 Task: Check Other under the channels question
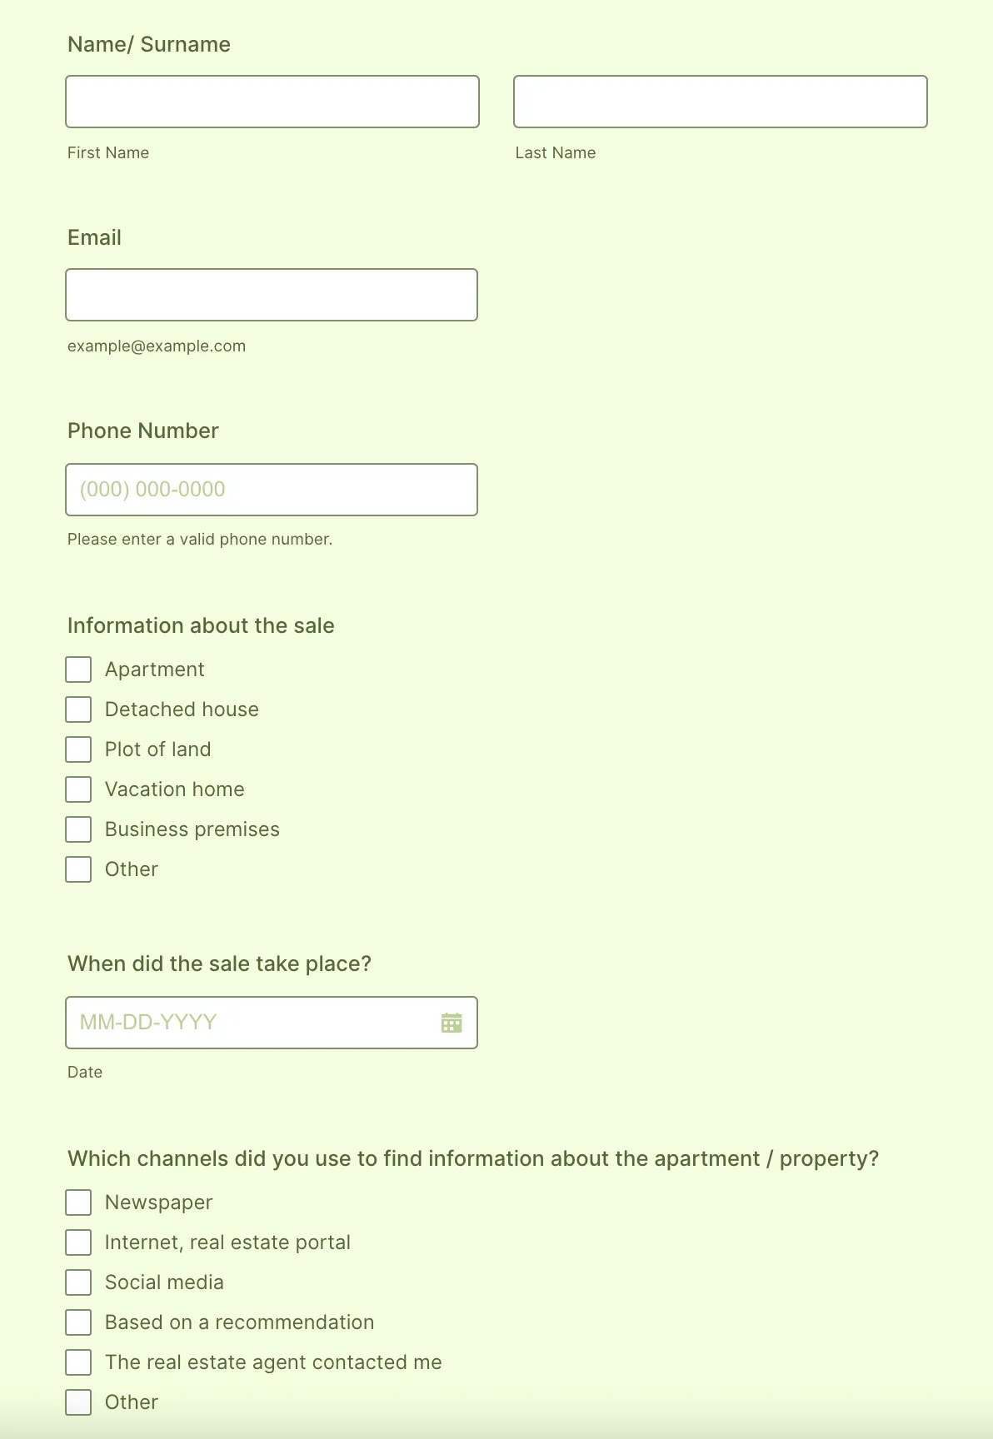coord(78,1402)
